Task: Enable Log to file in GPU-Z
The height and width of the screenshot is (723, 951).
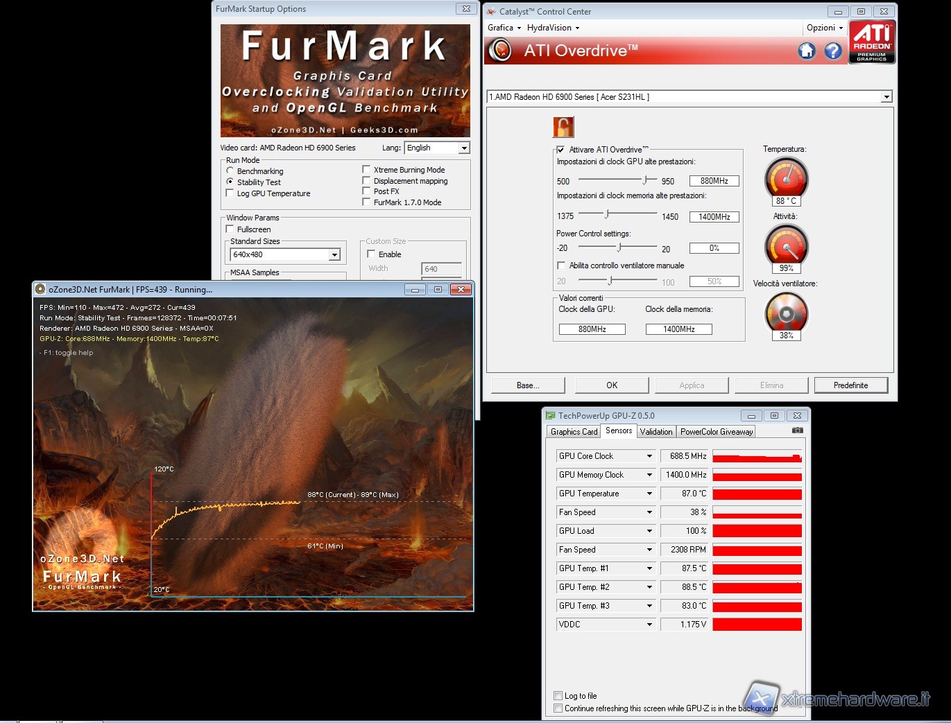Action: pos(558,696)
